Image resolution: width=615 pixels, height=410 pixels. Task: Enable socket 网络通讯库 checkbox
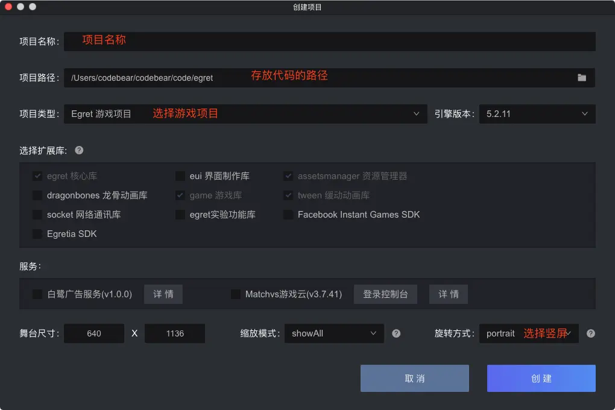point(37,215)
